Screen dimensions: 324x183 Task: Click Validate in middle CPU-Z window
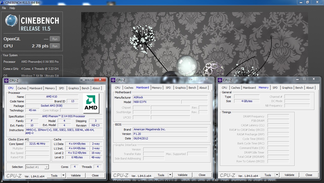coord(183,175)
